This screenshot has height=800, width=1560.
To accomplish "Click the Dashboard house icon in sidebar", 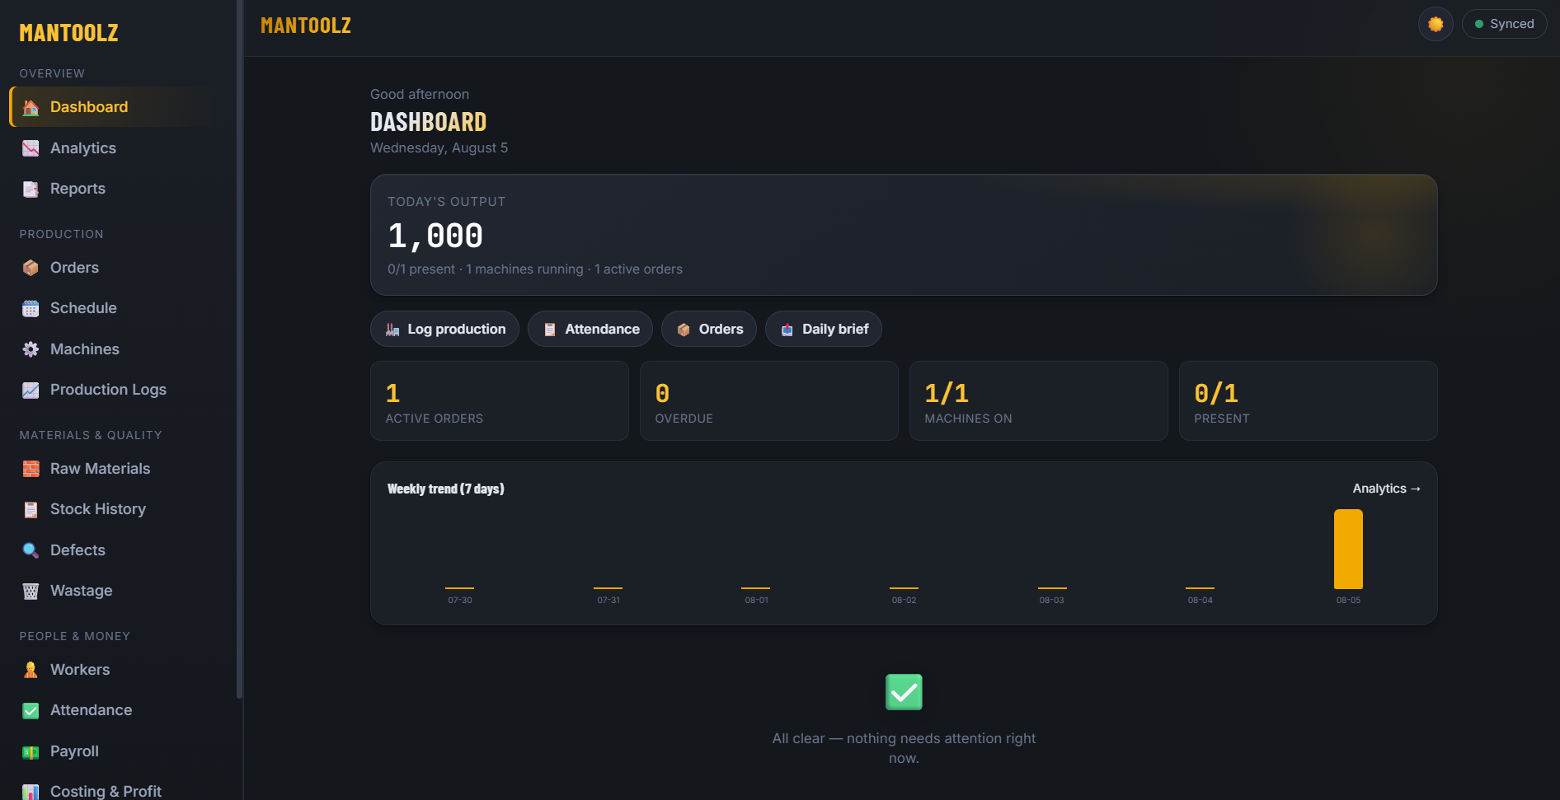I will click(31, 107).
